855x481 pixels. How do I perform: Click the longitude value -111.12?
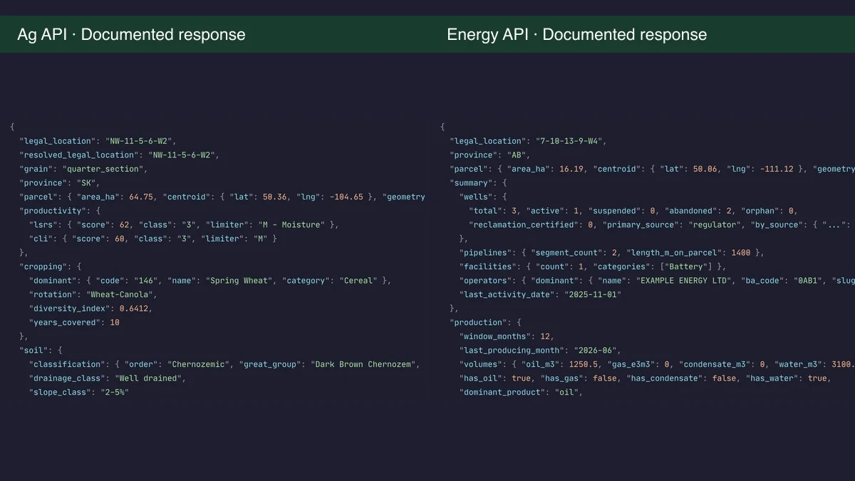coord(777,169)
